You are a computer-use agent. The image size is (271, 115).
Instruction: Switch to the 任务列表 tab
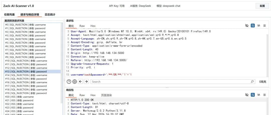click(x=9, y=15)
